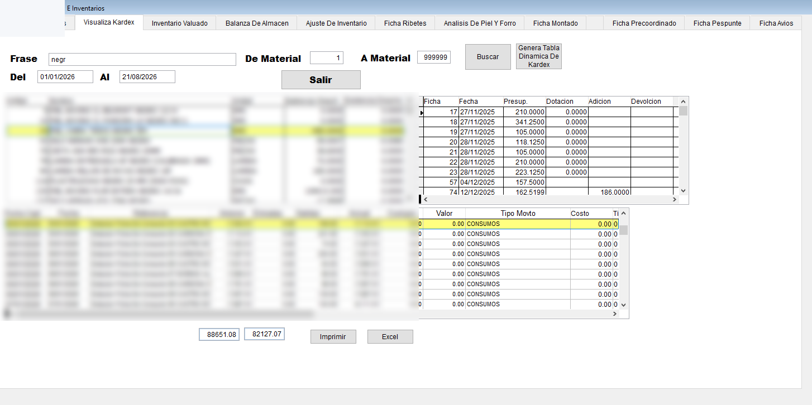Switch to Visualiza Kardex tab
Image resolution: width=812 pixels, height=405 pixels.
pyautogui.click(x=109, y=22)
